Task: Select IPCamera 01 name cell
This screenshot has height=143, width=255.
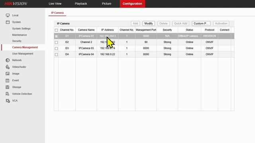Action: tap(86, 36)
